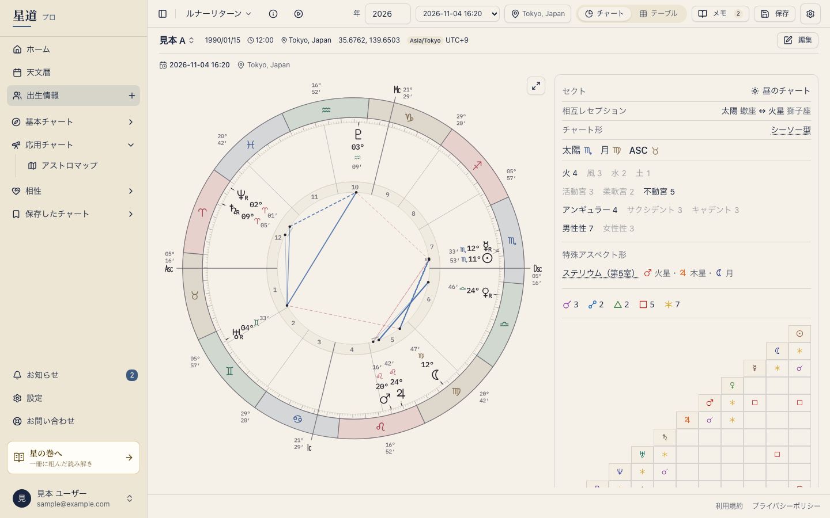Open ホーム from sidebar
This screenshot has width=830, height=518.
[73, 49]
